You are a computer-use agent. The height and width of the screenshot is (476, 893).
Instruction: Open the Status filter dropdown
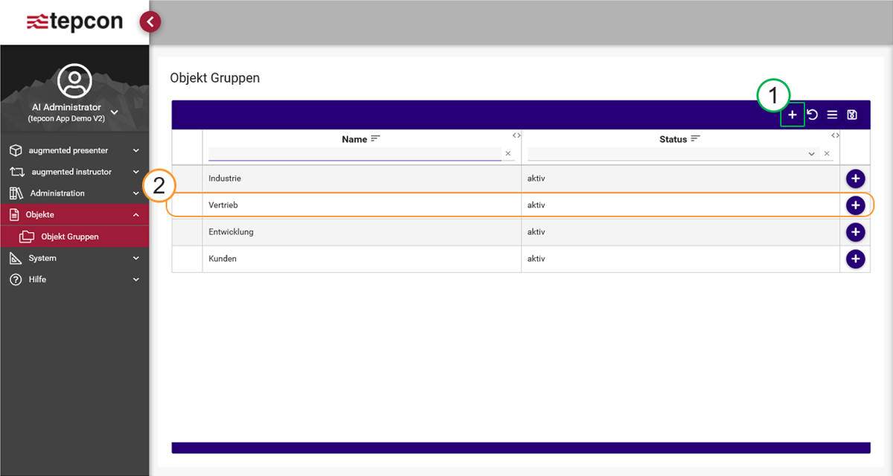(811, 154)
